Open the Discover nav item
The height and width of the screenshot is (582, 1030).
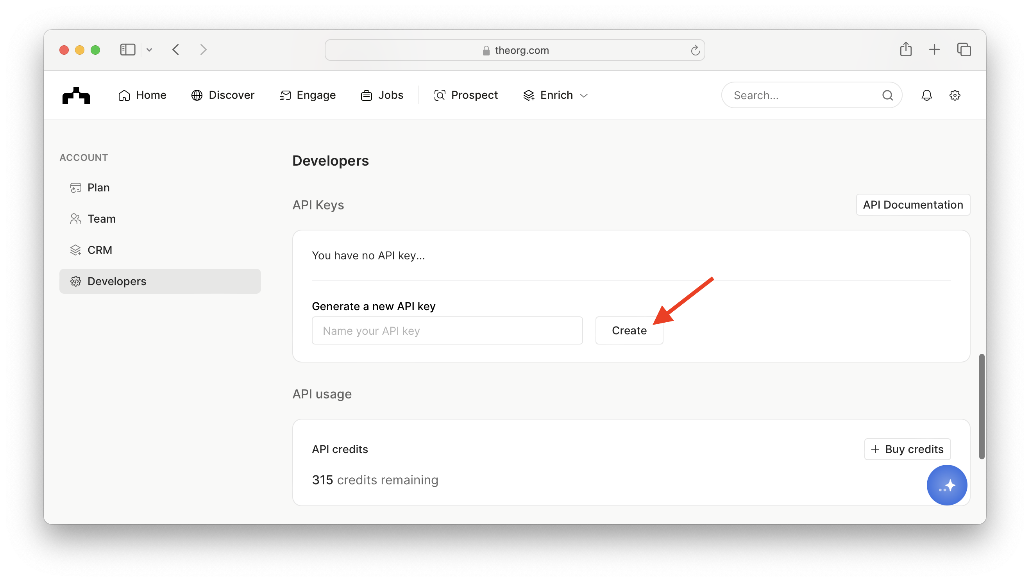(223, 95)
